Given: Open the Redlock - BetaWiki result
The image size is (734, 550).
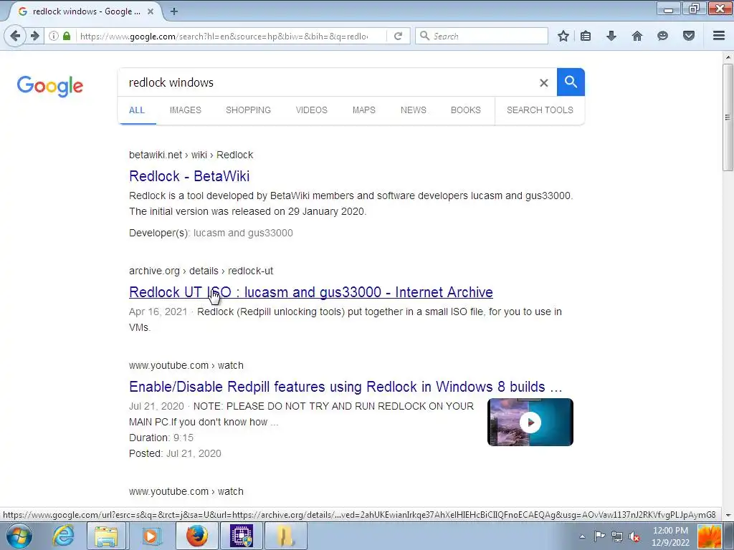Looking at the screenshot, I should pyautogui.click(x=189, y=176).
